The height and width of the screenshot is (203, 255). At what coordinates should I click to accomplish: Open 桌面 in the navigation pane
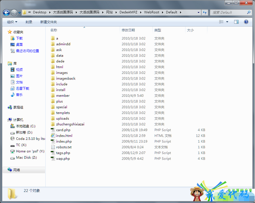pyautogui.click(x=19, y=44)
